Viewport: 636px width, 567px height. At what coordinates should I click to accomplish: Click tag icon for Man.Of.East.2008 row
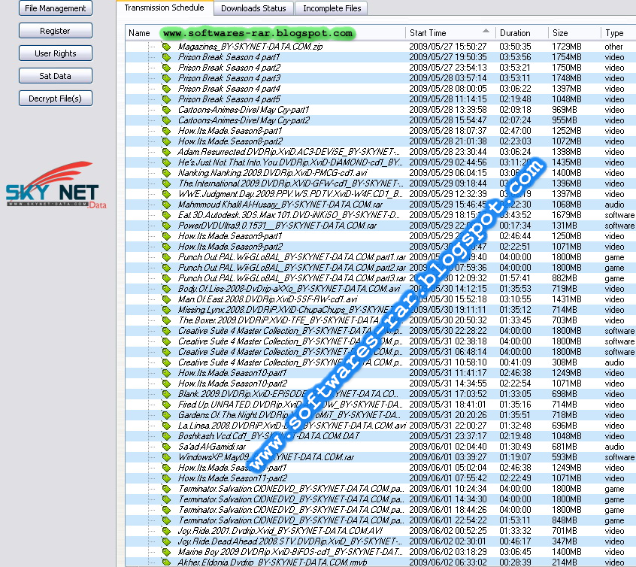tap(166, 299)
